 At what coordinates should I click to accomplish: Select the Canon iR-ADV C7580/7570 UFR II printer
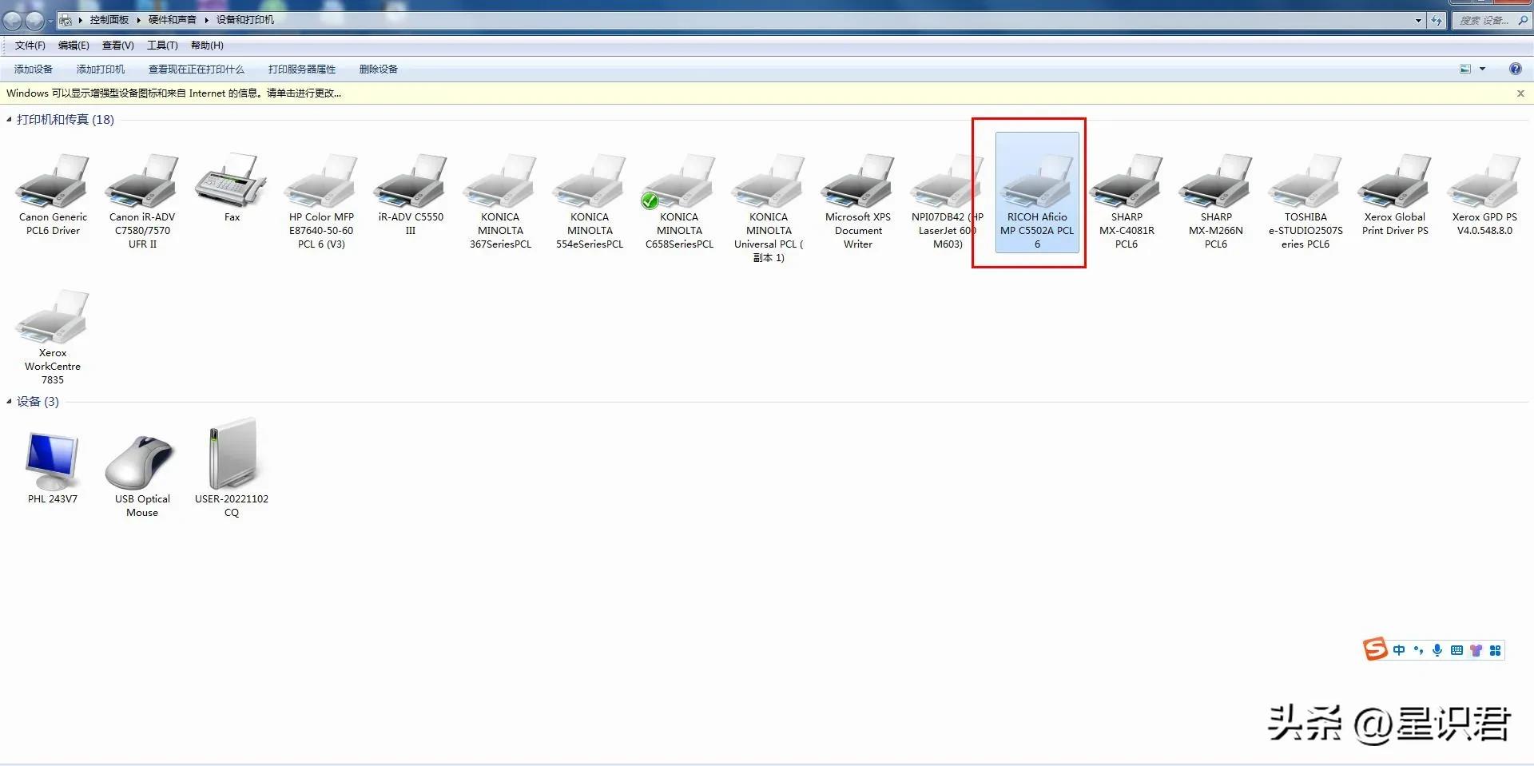pyautogui.click(x=142, y=201)
